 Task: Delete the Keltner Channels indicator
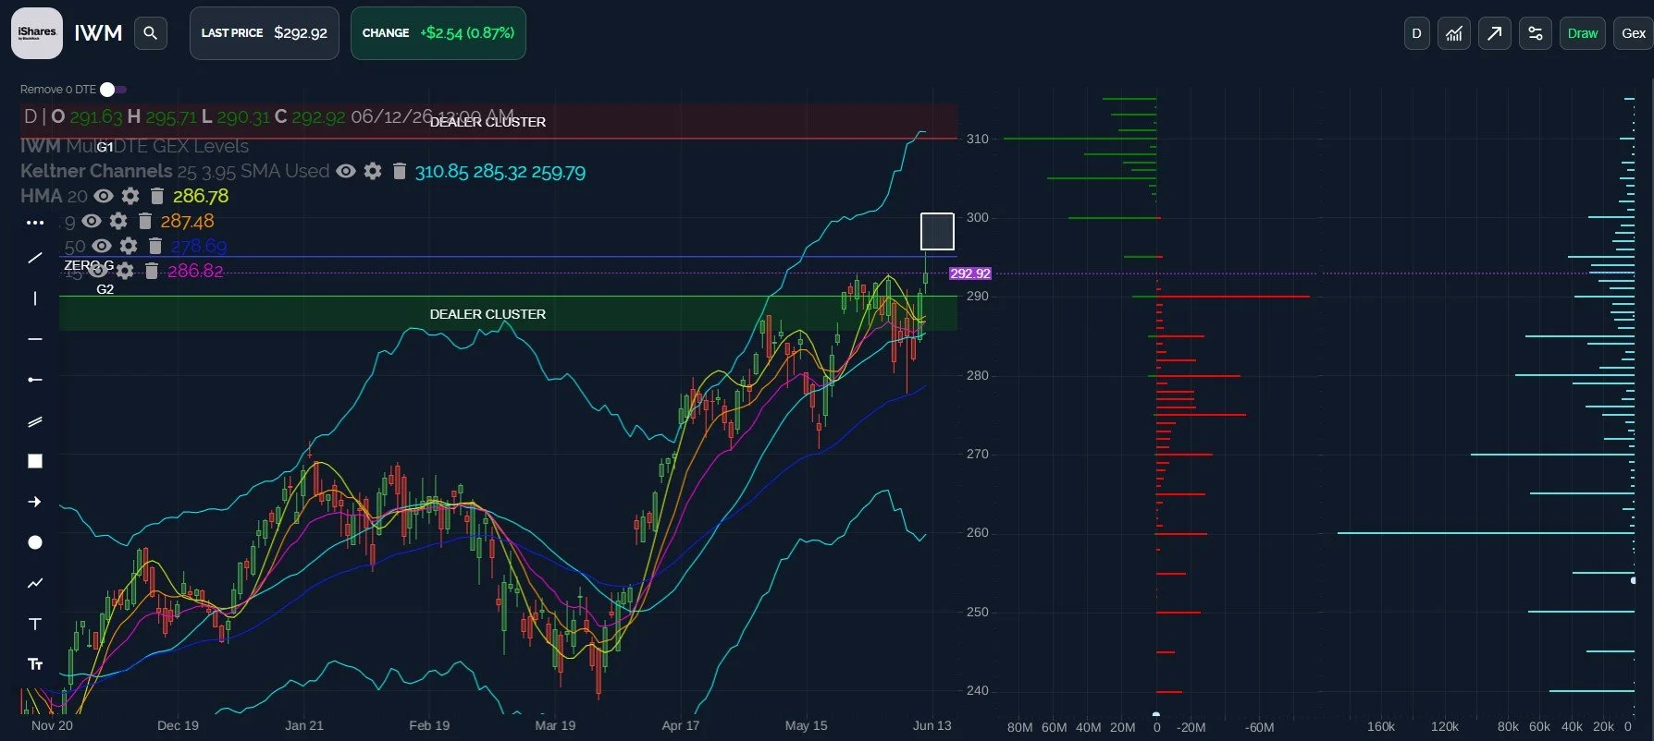(x=400, y=171)
